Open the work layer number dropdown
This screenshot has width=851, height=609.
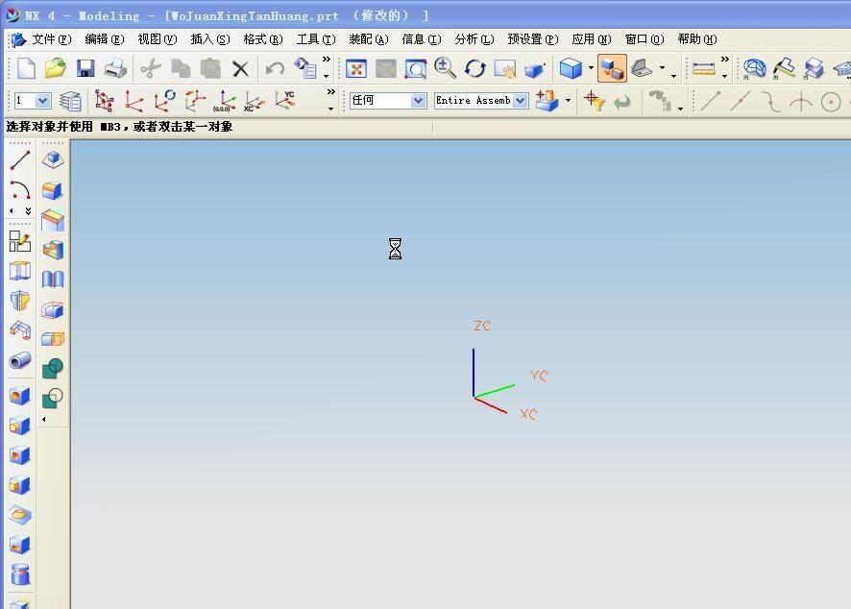(43, 101)
